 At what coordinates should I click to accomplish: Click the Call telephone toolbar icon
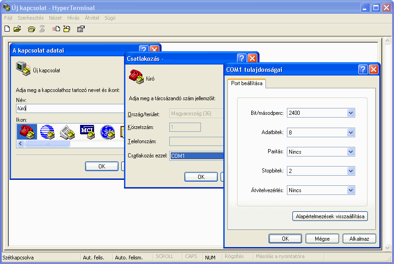pos(32,29)
